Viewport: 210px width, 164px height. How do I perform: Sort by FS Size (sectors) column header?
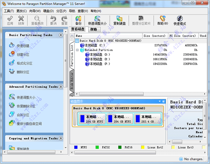pyautogui.click(x=183, y=36)
